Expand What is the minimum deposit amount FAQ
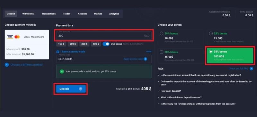 click(x=180, y=97)
